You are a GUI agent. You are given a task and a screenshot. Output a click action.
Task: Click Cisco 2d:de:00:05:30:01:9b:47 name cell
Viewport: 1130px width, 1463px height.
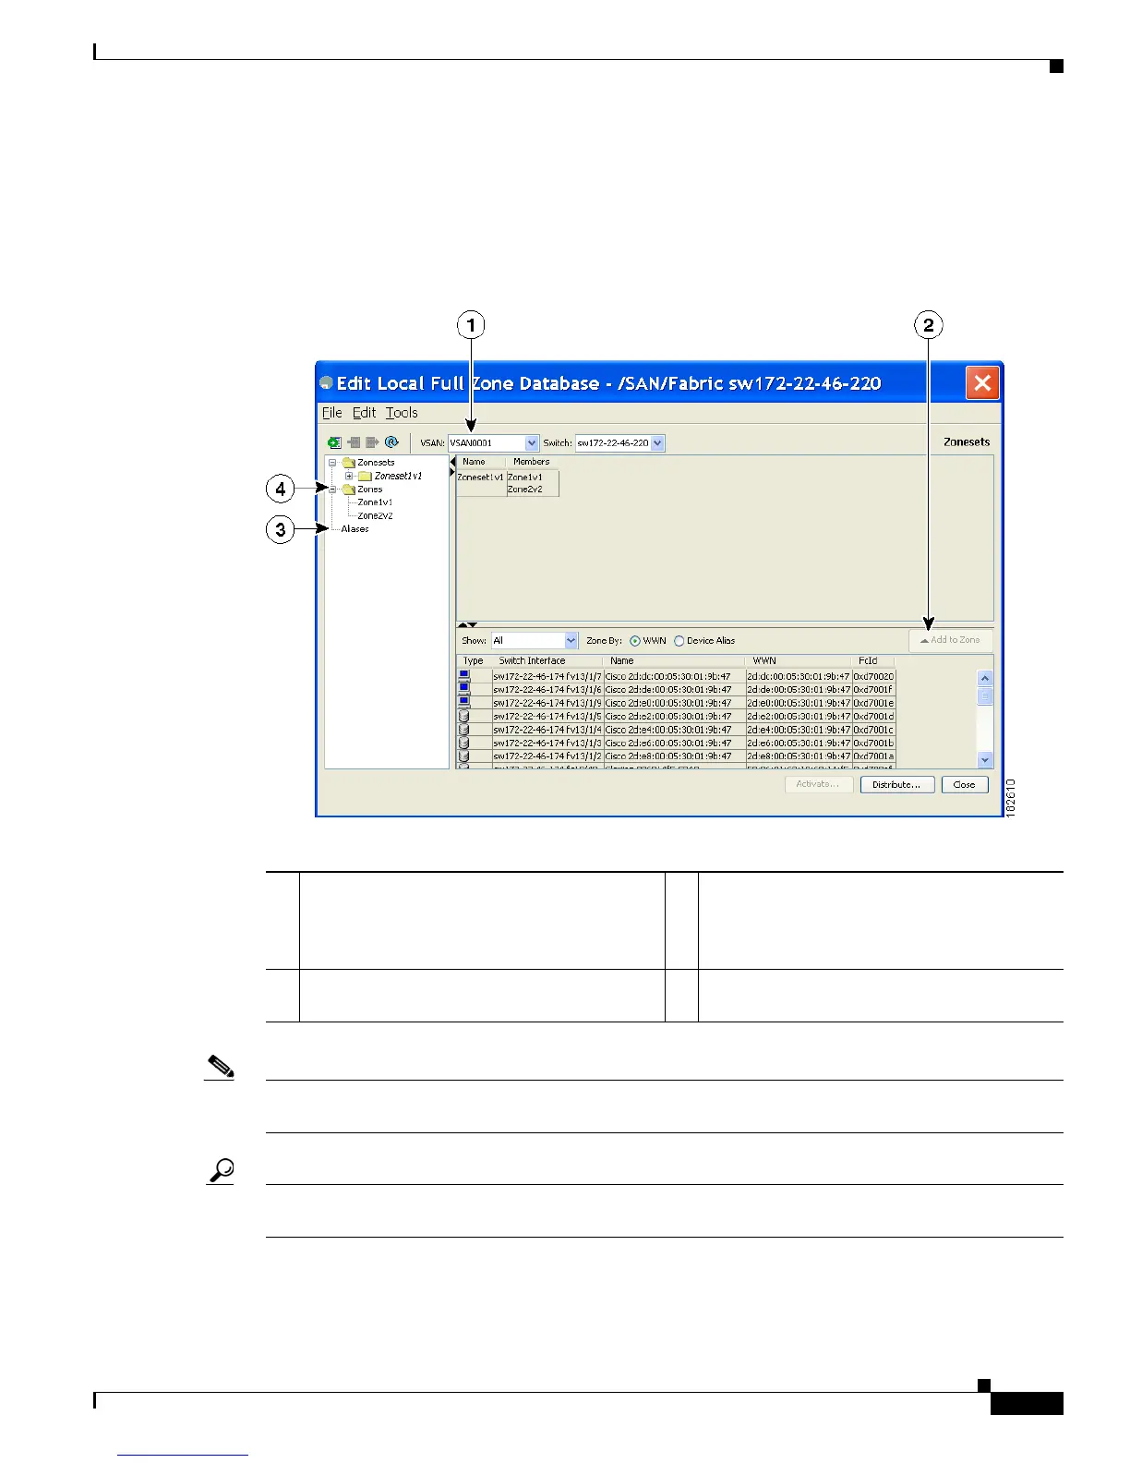(x=674, y=690)
